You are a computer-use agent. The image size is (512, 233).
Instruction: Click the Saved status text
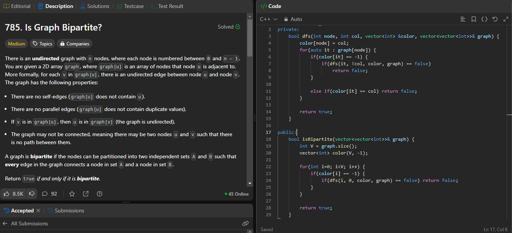point(267,230)
